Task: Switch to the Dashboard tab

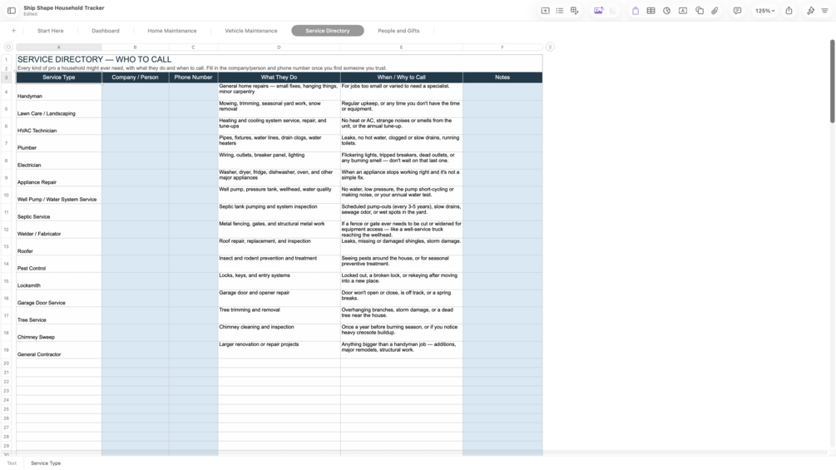Action: pos(106,31)
